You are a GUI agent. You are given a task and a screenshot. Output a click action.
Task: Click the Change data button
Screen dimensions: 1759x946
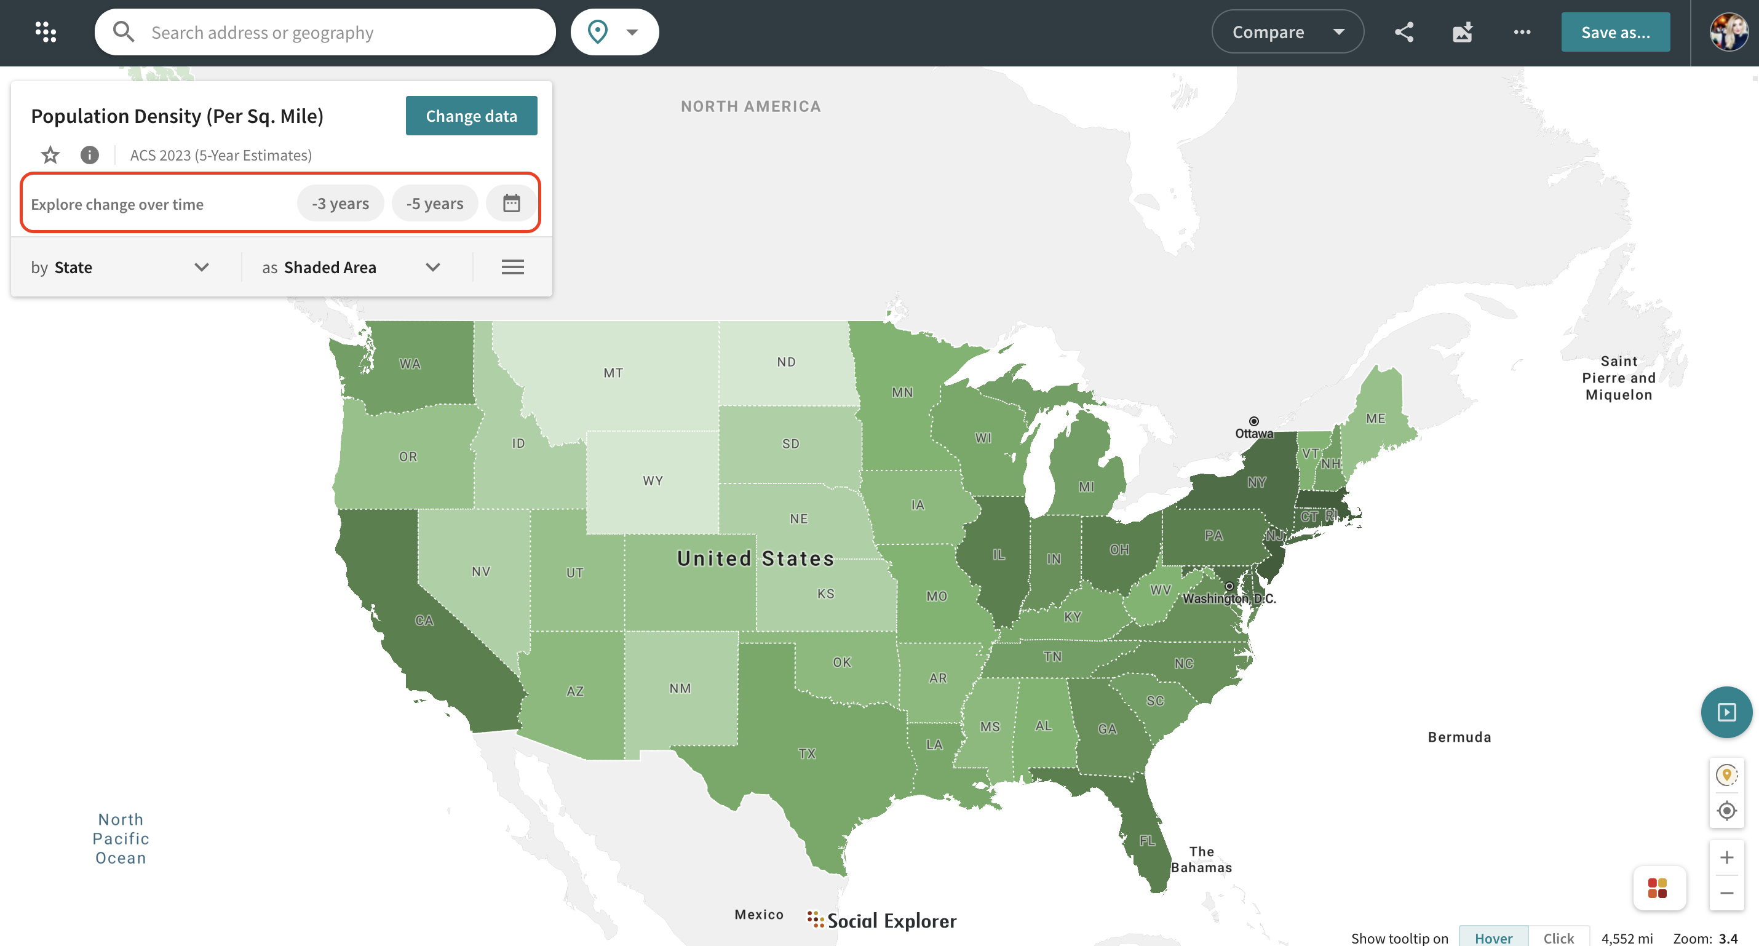coord(471,116)
